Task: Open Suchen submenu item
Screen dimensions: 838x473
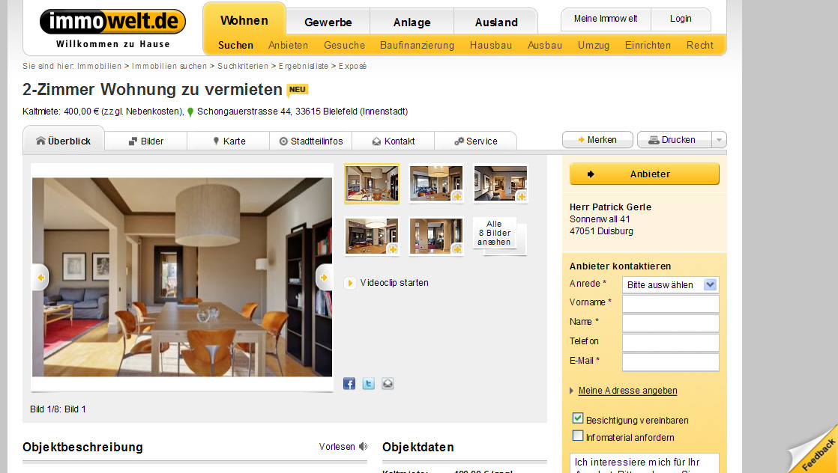Action: click(x=235, y=46)
